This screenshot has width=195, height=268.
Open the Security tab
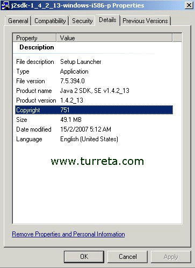pos(82,21)
